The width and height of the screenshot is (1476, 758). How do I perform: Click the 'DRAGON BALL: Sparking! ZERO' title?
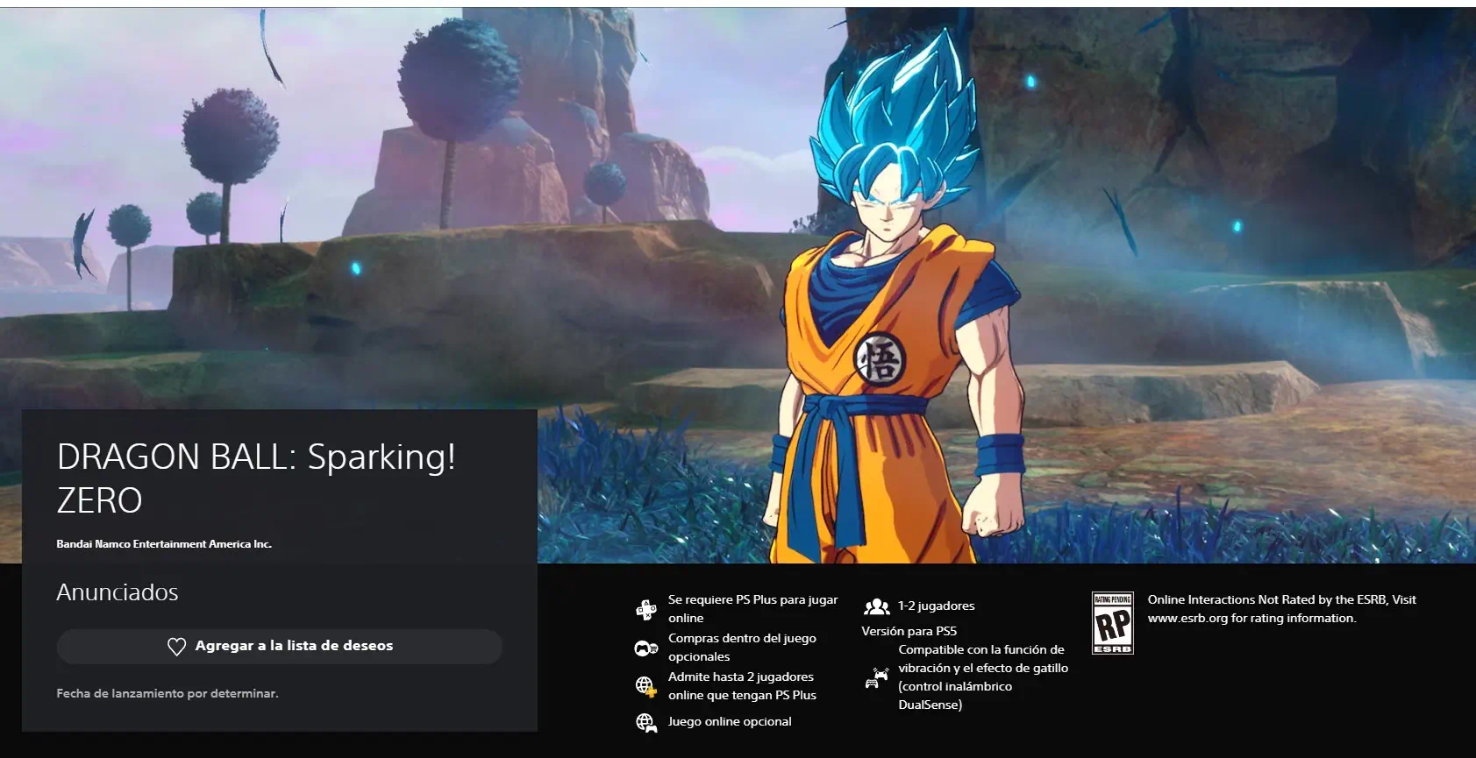[256, 478]
